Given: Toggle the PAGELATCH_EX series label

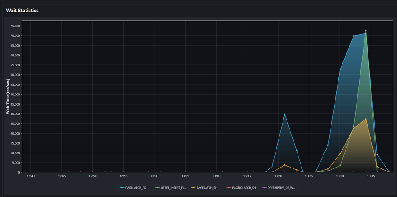Looking at the screenshot, I should coord(136,188).
